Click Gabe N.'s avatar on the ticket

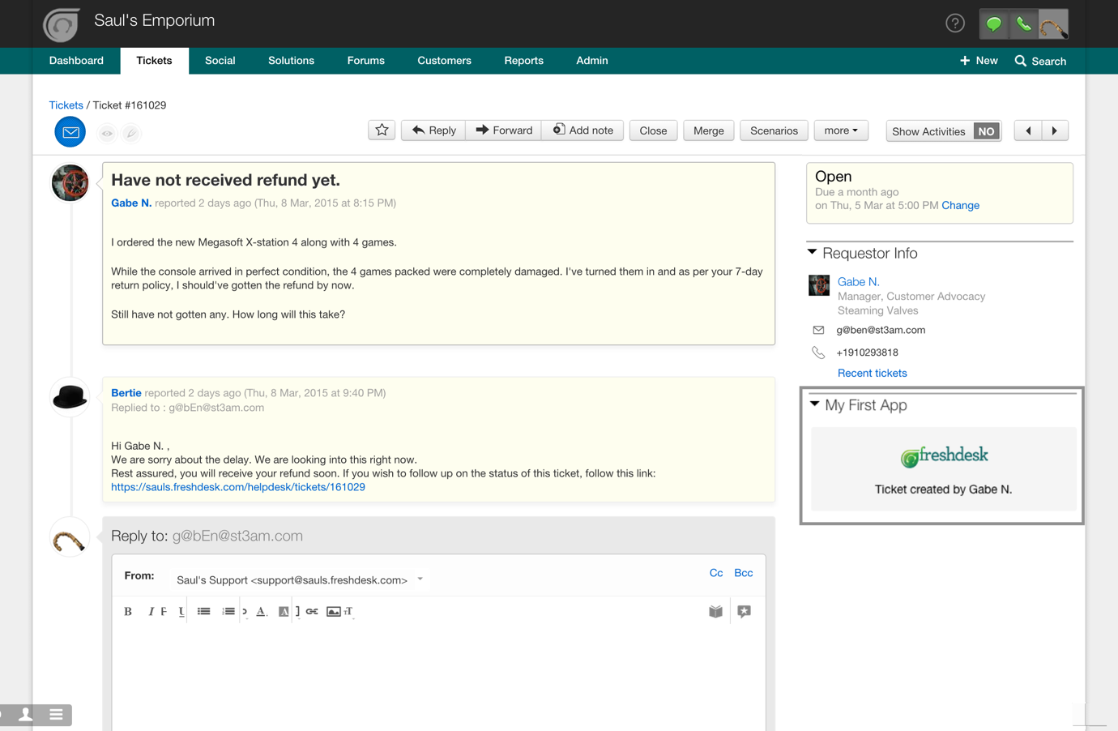pos(70,183)
